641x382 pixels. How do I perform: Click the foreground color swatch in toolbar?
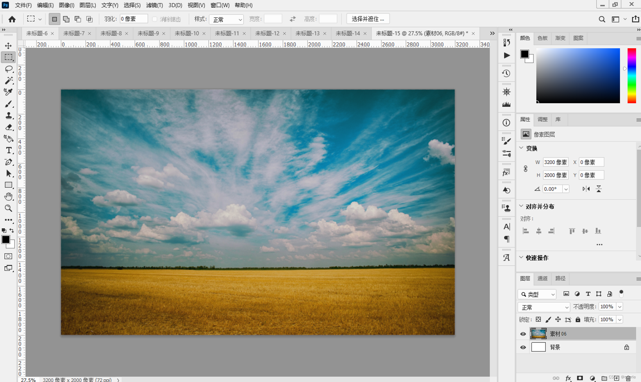pos(5,239)
